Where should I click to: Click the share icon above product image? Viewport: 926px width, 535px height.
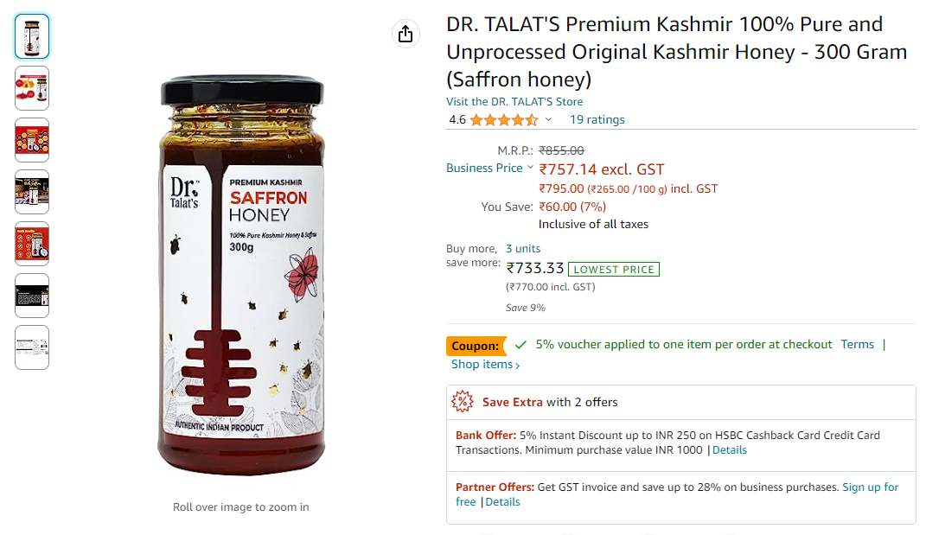pyautogui.click(x=405, y=34)
